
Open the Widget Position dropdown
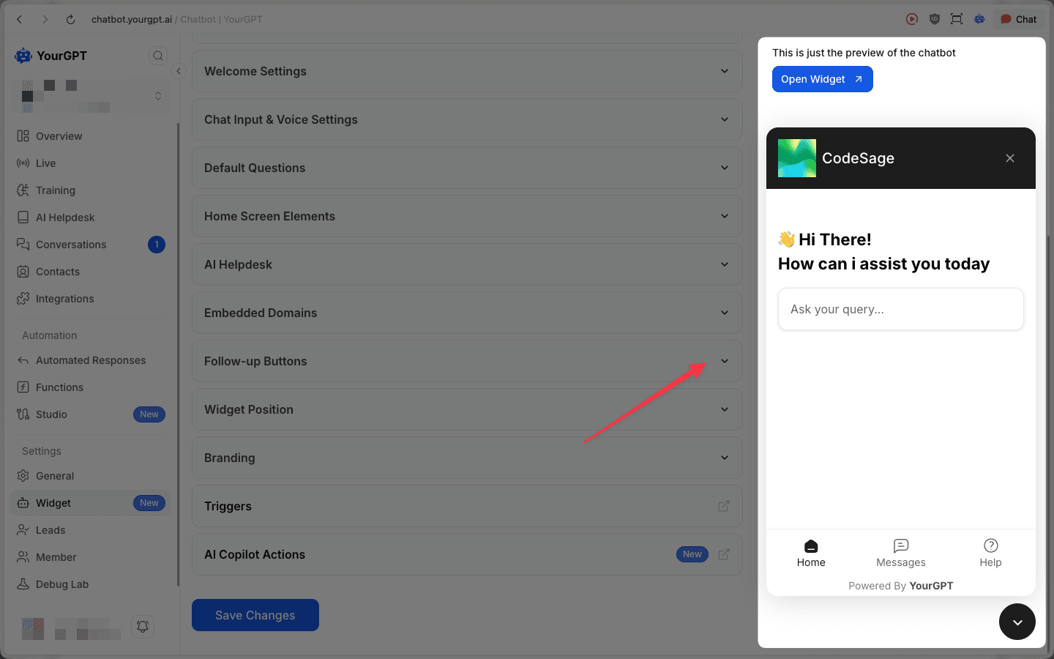coord(467,409)
